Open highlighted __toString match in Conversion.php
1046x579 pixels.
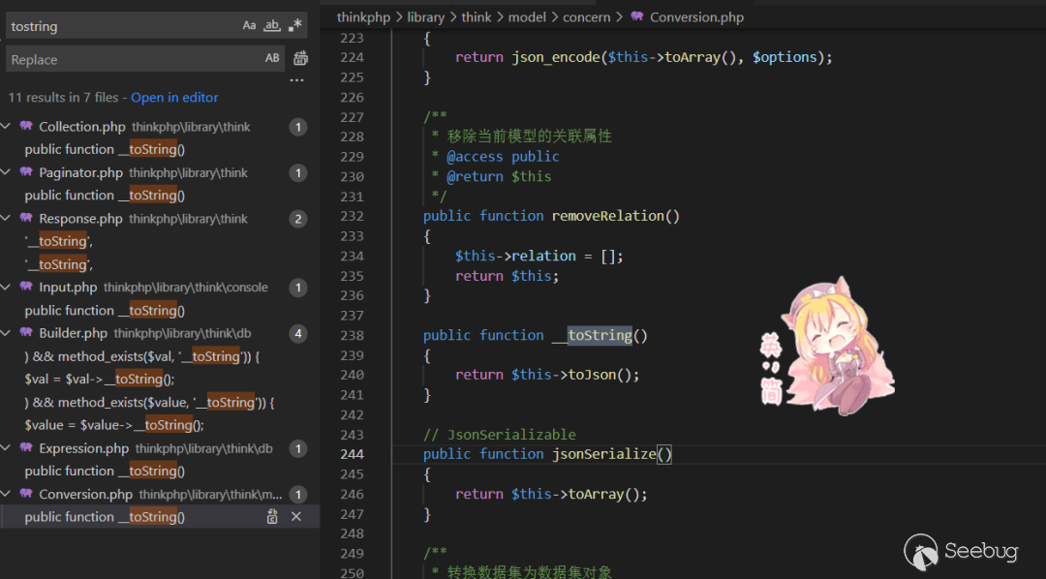pos(105,518)
